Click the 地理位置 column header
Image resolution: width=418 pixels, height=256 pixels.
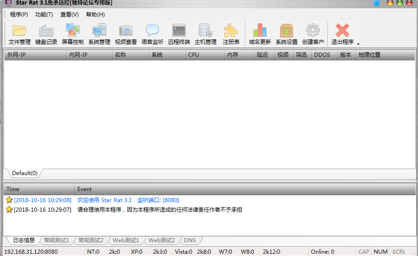point(385,55)
